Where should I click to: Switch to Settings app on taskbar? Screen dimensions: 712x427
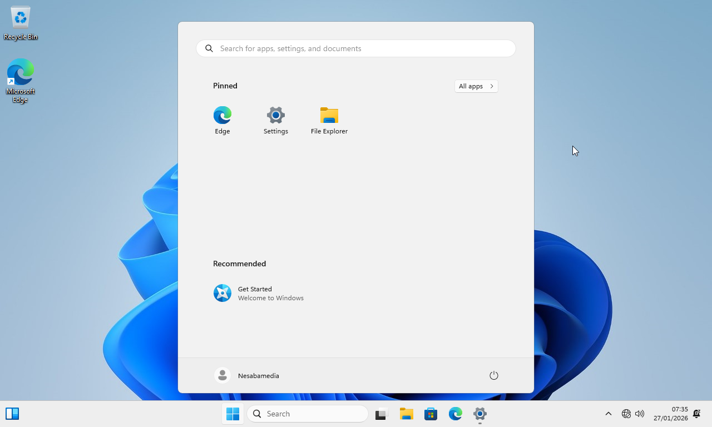pos(480,414)
